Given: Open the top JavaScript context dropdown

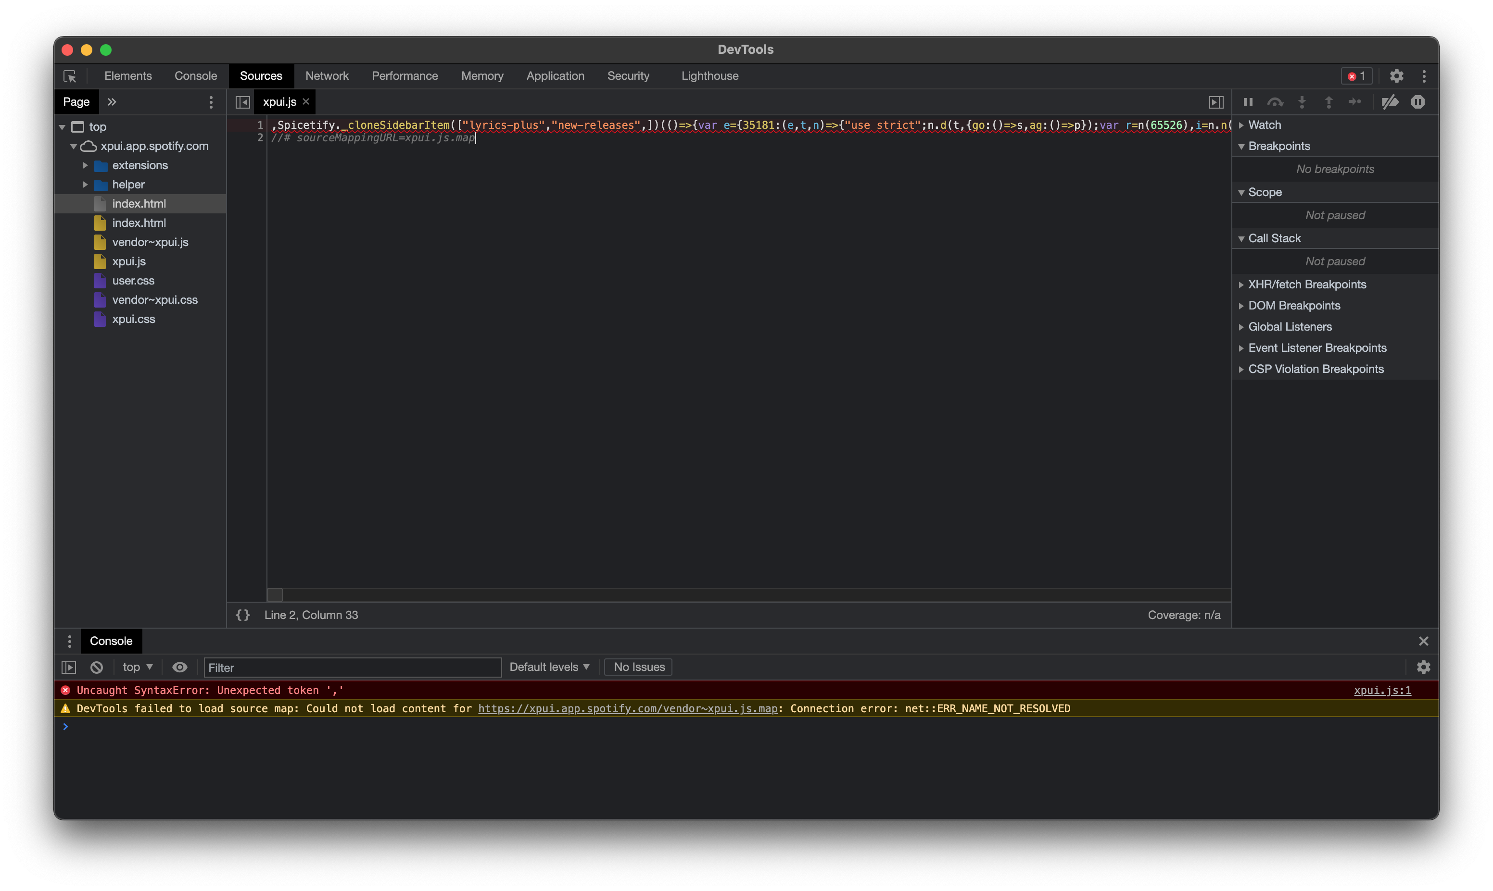Looking at the screenshot, I should click(138, 667).
